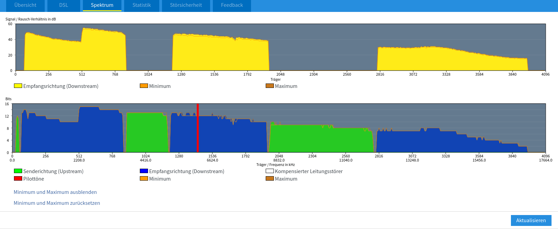Click brown Maximum swatch in SNR legend

coord(270,86)
